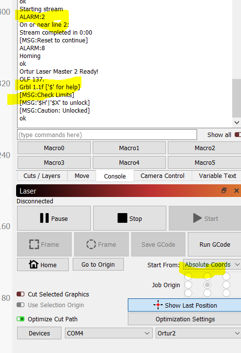This screenshot has height=353, width=241.
Task: Disable Optimize Cut Path toggle
Action: pos(20,319)
